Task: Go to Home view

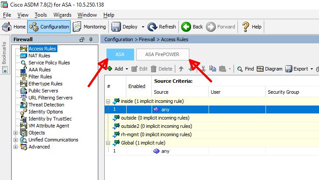Action: coord(14,27)
